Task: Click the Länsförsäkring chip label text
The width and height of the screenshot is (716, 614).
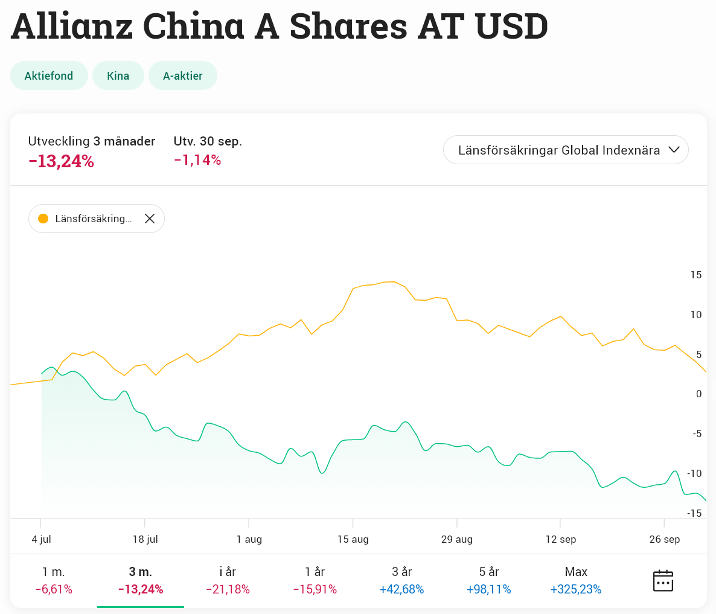Action: coord(93,219)
